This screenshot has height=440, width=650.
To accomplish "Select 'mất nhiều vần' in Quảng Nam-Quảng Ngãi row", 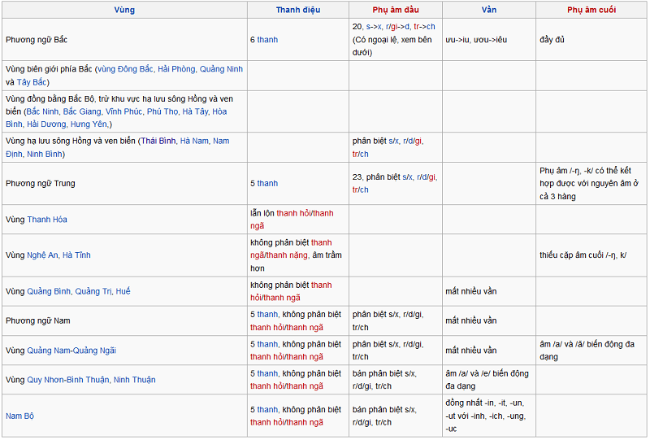I will (x=471, y=351).
